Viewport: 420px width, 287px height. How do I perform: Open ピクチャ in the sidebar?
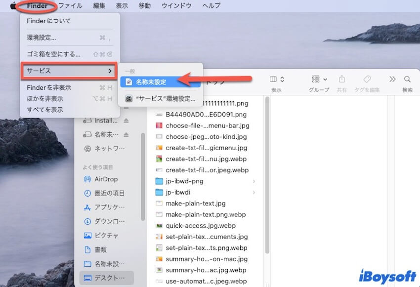click(x=106, y=236)
